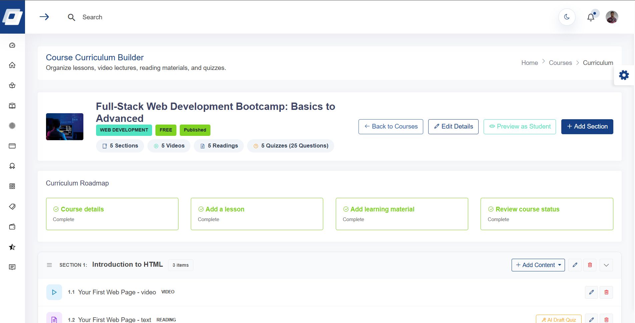Image resolution: width=635 pixels, height=323 pixels.
Task: Toggle dark mode with the moon icon
Action: click(x=567, y=17)
